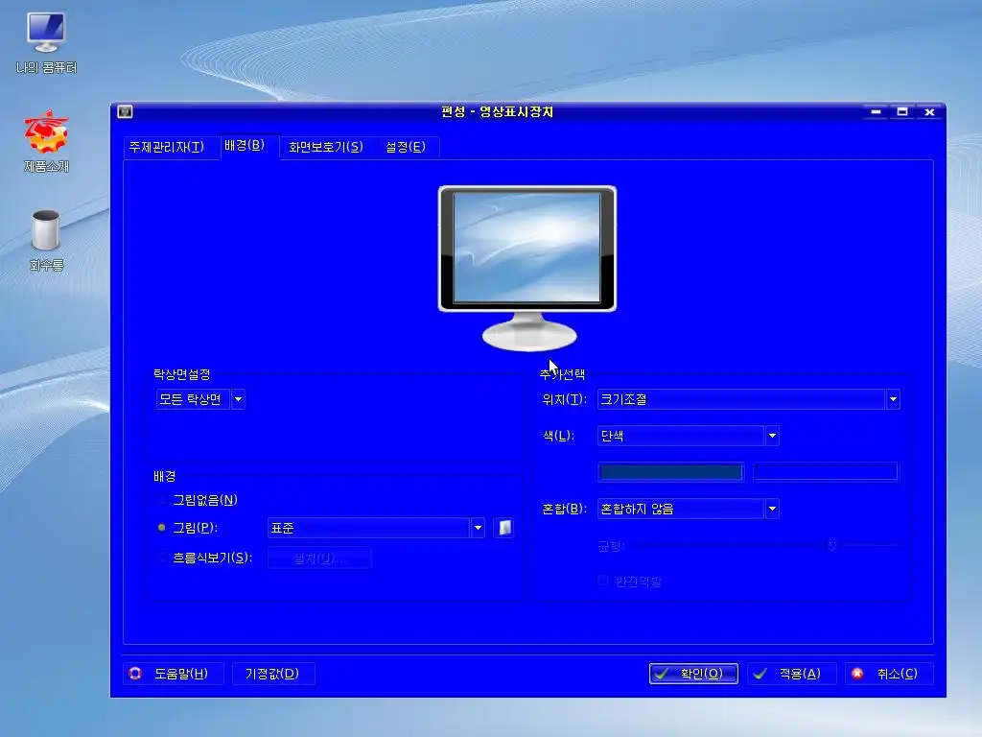Click the browse file icon next to 표준
Image resolution: width=982 pixels, height=737 pixels.
[x=504, y=528]
